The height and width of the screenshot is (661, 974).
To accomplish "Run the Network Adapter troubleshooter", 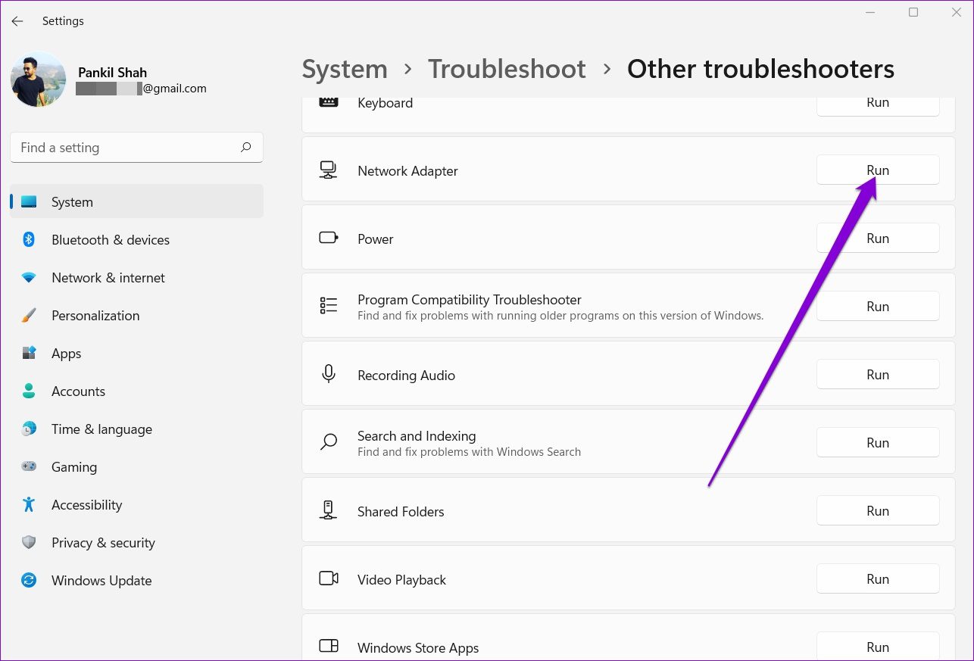I will [x=878, y=170].
